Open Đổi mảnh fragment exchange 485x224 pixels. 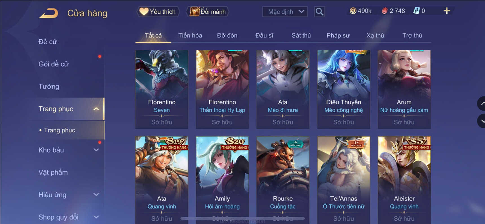(207, 12)
